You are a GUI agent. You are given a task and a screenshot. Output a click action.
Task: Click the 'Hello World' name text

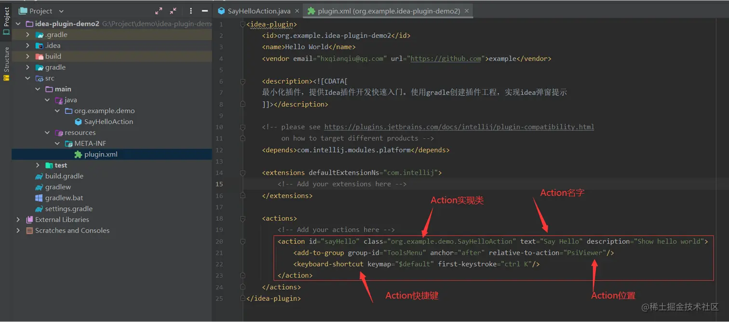(307, 47)
